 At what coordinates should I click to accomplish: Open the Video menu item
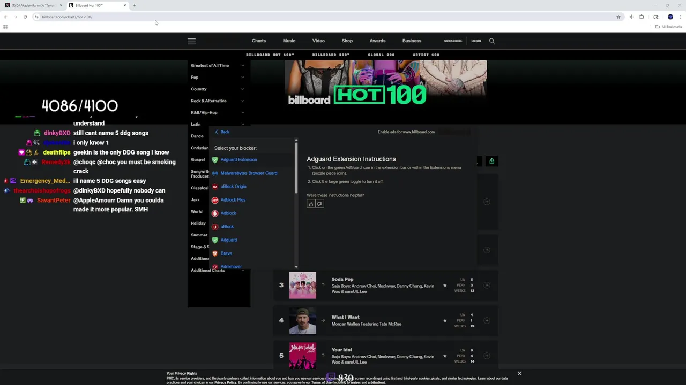pos(318,41)
